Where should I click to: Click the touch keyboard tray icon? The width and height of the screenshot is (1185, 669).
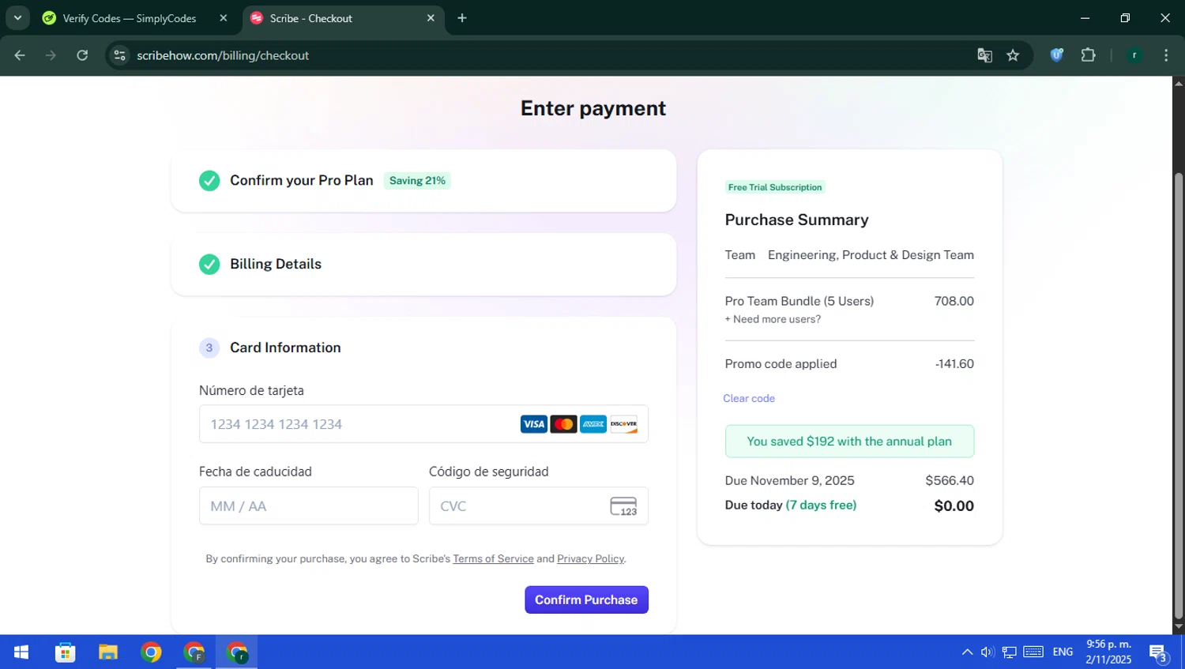point(1033,652)
